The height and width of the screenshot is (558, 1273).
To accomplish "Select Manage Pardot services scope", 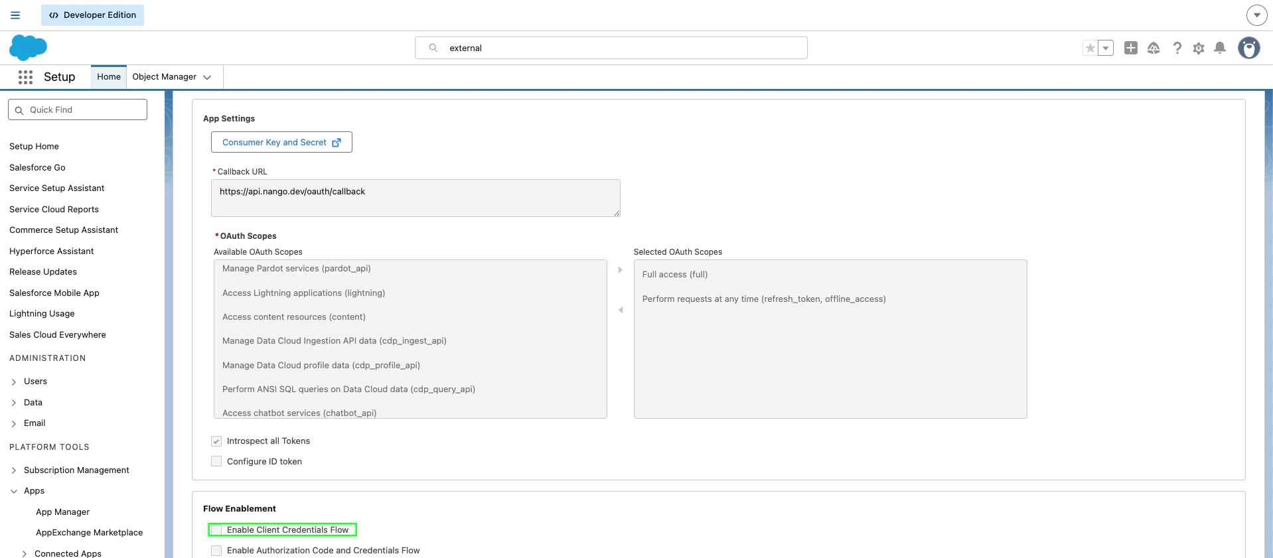I will click(x=297, y=269).
